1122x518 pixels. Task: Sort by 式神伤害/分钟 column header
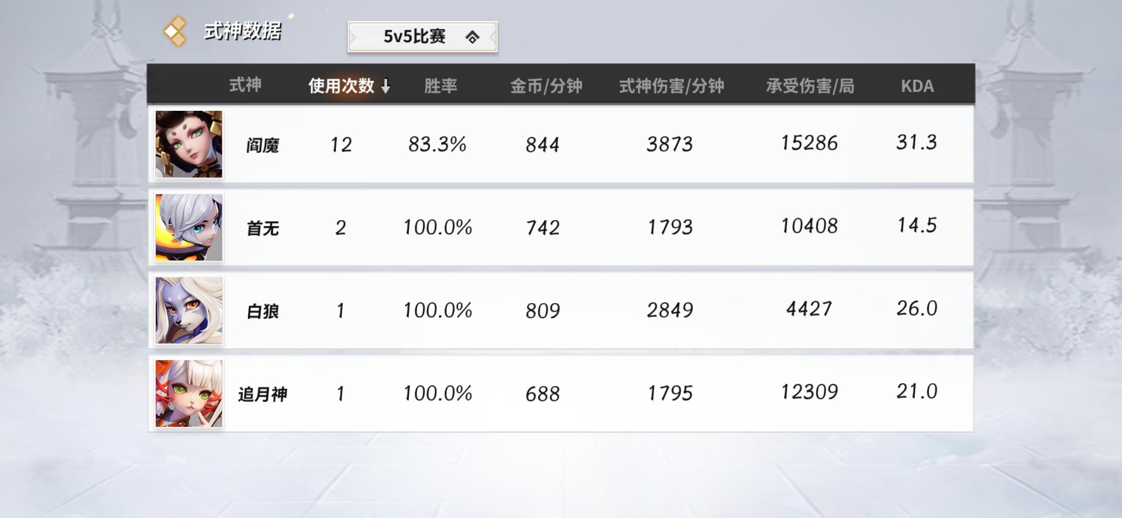coord(671,86)
